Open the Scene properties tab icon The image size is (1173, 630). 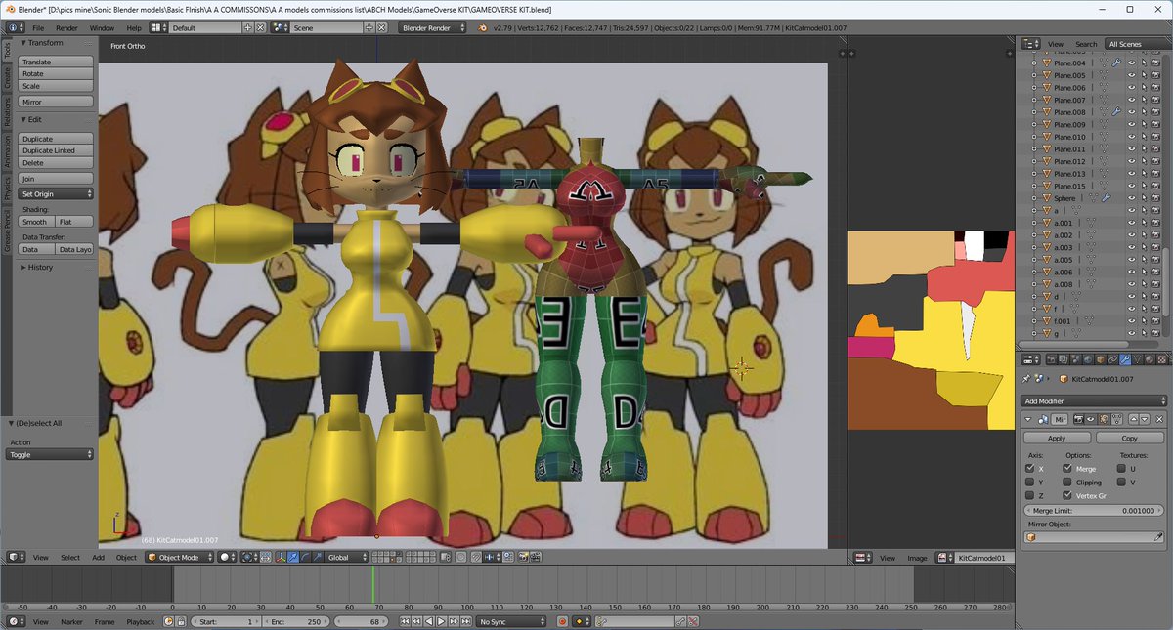click(x=1075, y=359)
